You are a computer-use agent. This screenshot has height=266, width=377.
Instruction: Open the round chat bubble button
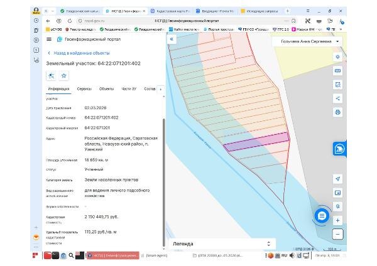tap(322, 216)
